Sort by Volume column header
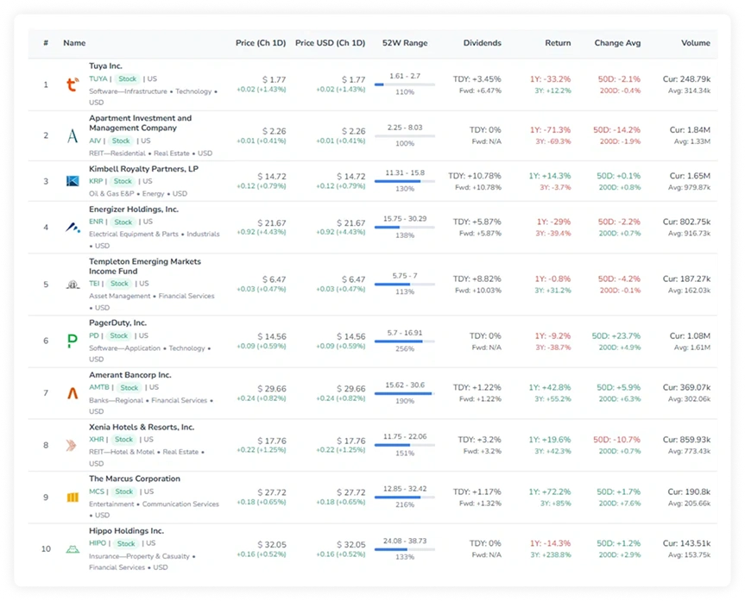Viewport: 745px width, 601px height. (x=696, y=43)
